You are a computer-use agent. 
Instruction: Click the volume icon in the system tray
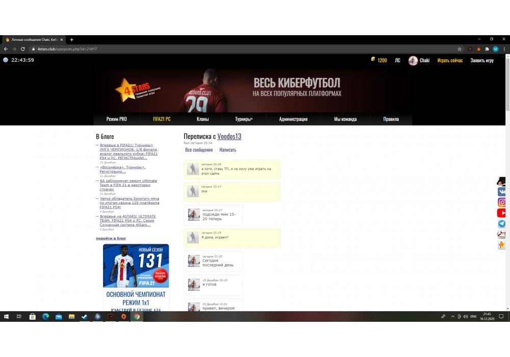tap(466, 316)
